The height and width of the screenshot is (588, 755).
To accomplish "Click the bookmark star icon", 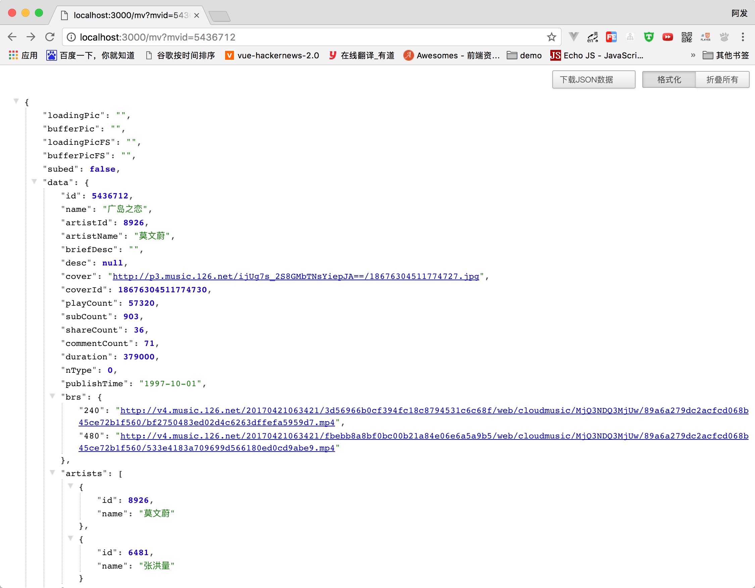I will point(551,37).
